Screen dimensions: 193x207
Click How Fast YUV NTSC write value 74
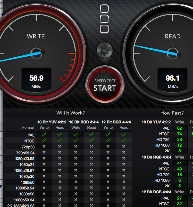click(179, 134)
